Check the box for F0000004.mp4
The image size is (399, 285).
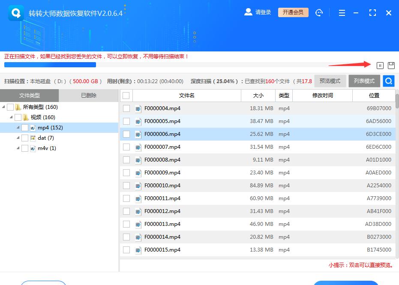(x=126, y=108)
